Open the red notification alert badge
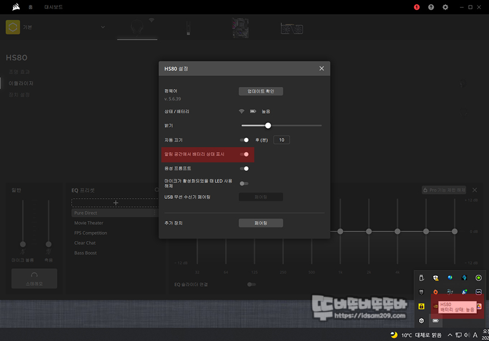Viewport: 489px width, 341px height. pyautogui.click(x=417, y=7)
